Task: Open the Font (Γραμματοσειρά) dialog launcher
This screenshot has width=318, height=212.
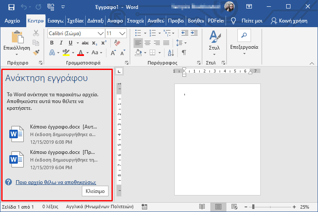Action: 127,63
